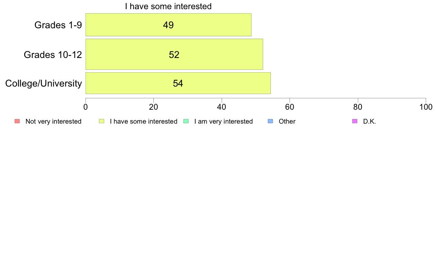This screenshot has height=270, width=436.
Task: Click the 60 tick label on axis
Action: (x=290, y=107)
